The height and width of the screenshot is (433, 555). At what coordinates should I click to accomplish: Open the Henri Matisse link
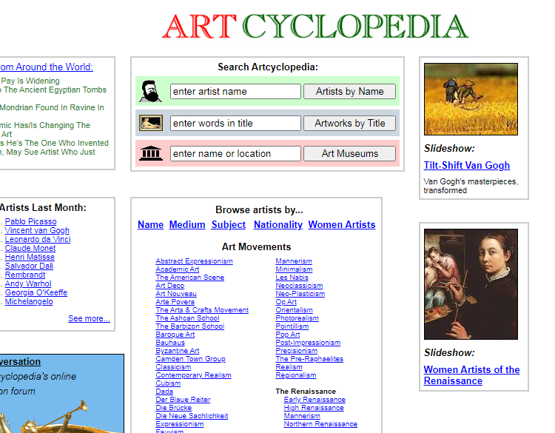[x=30, y=257]
